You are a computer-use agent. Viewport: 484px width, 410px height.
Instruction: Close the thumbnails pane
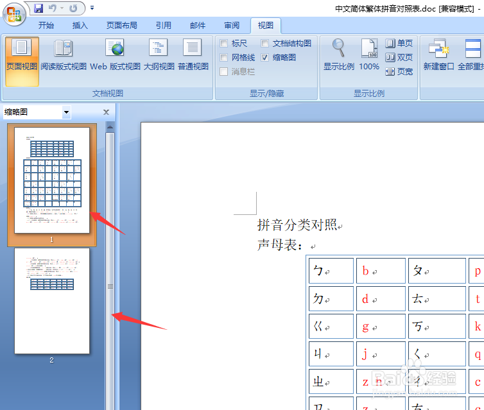pyautogui.click(x=106, y=112)
